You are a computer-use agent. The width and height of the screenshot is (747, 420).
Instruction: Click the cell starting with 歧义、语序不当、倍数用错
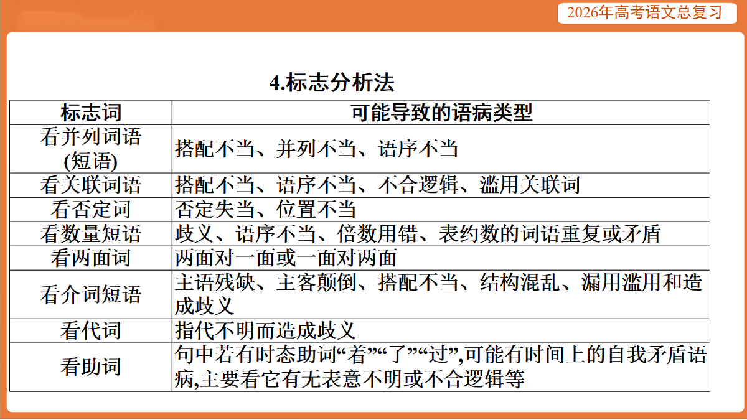click(441, 233)
